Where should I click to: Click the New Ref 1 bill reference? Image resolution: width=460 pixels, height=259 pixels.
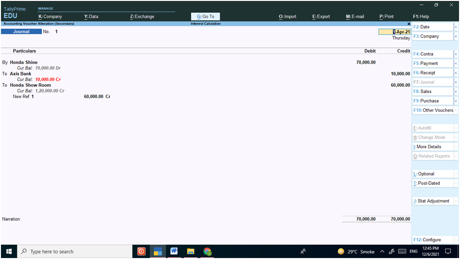[x=23, y=96]
